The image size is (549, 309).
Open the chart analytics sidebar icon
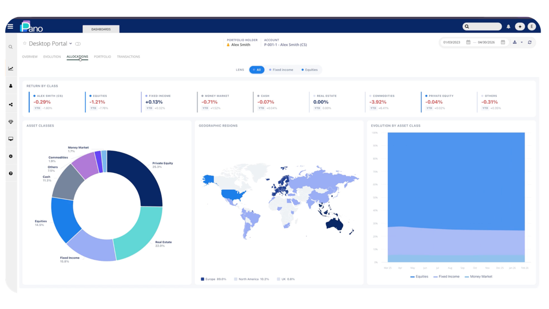click(x=11, y=69)
